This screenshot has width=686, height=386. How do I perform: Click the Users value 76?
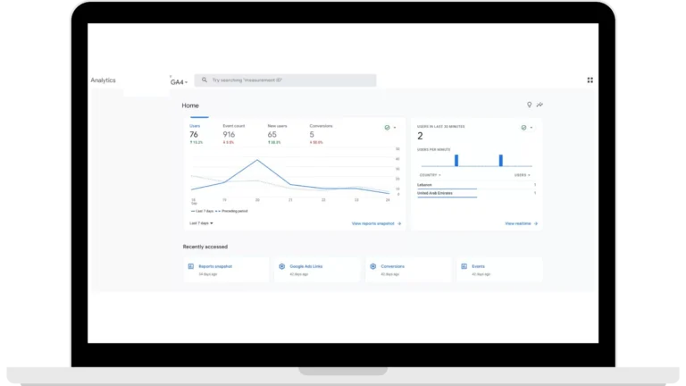pyautogui.click(x=194, y=134)
